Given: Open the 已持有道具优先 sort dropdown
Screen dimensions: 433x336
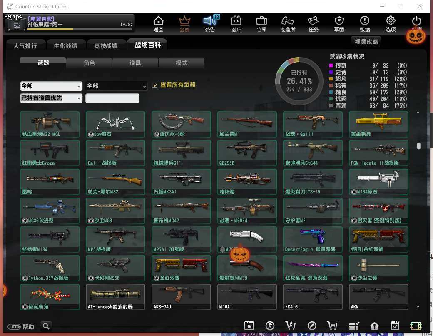Looking at the screenshot, I should tap(51, 98).
